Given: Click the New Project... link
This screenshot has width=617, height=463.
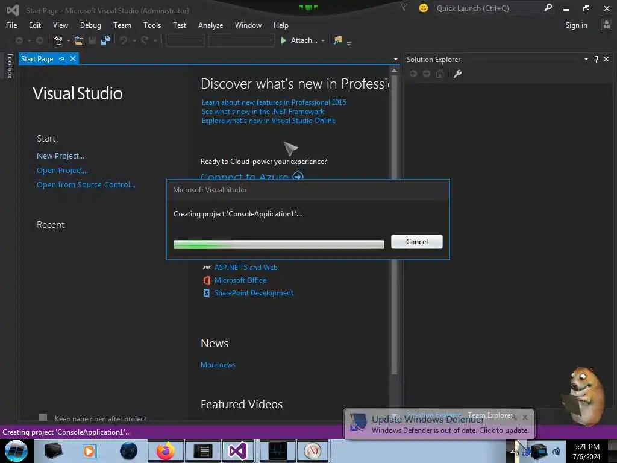Looking at the screenshot, I should pos(61,156).
